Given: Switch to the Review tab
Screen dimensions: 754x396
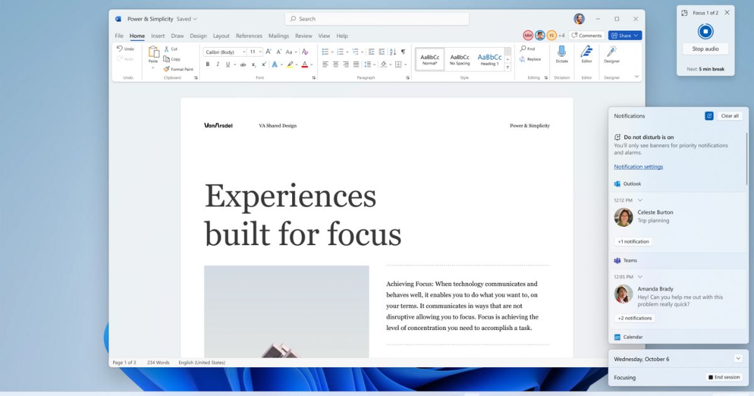Looking at the screenshot, I should [303, 36].
